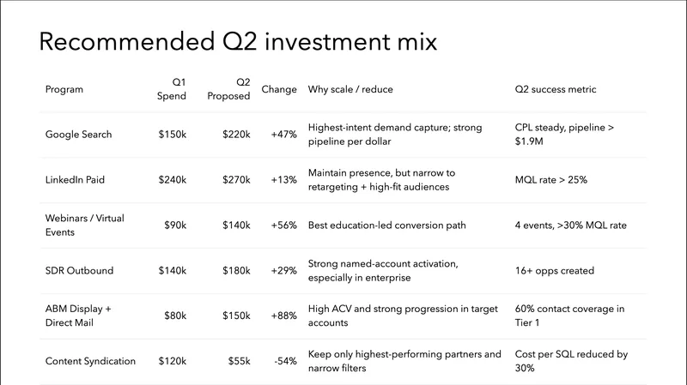
Task: Select the 'Program' column header
Action: click(x=63, y=89)
